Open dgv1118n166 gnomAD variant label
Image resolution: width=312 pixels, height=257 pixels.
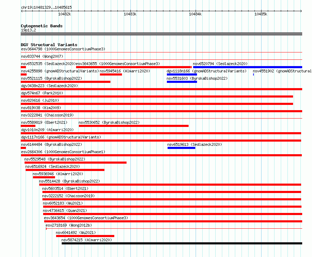coord(206,71)
